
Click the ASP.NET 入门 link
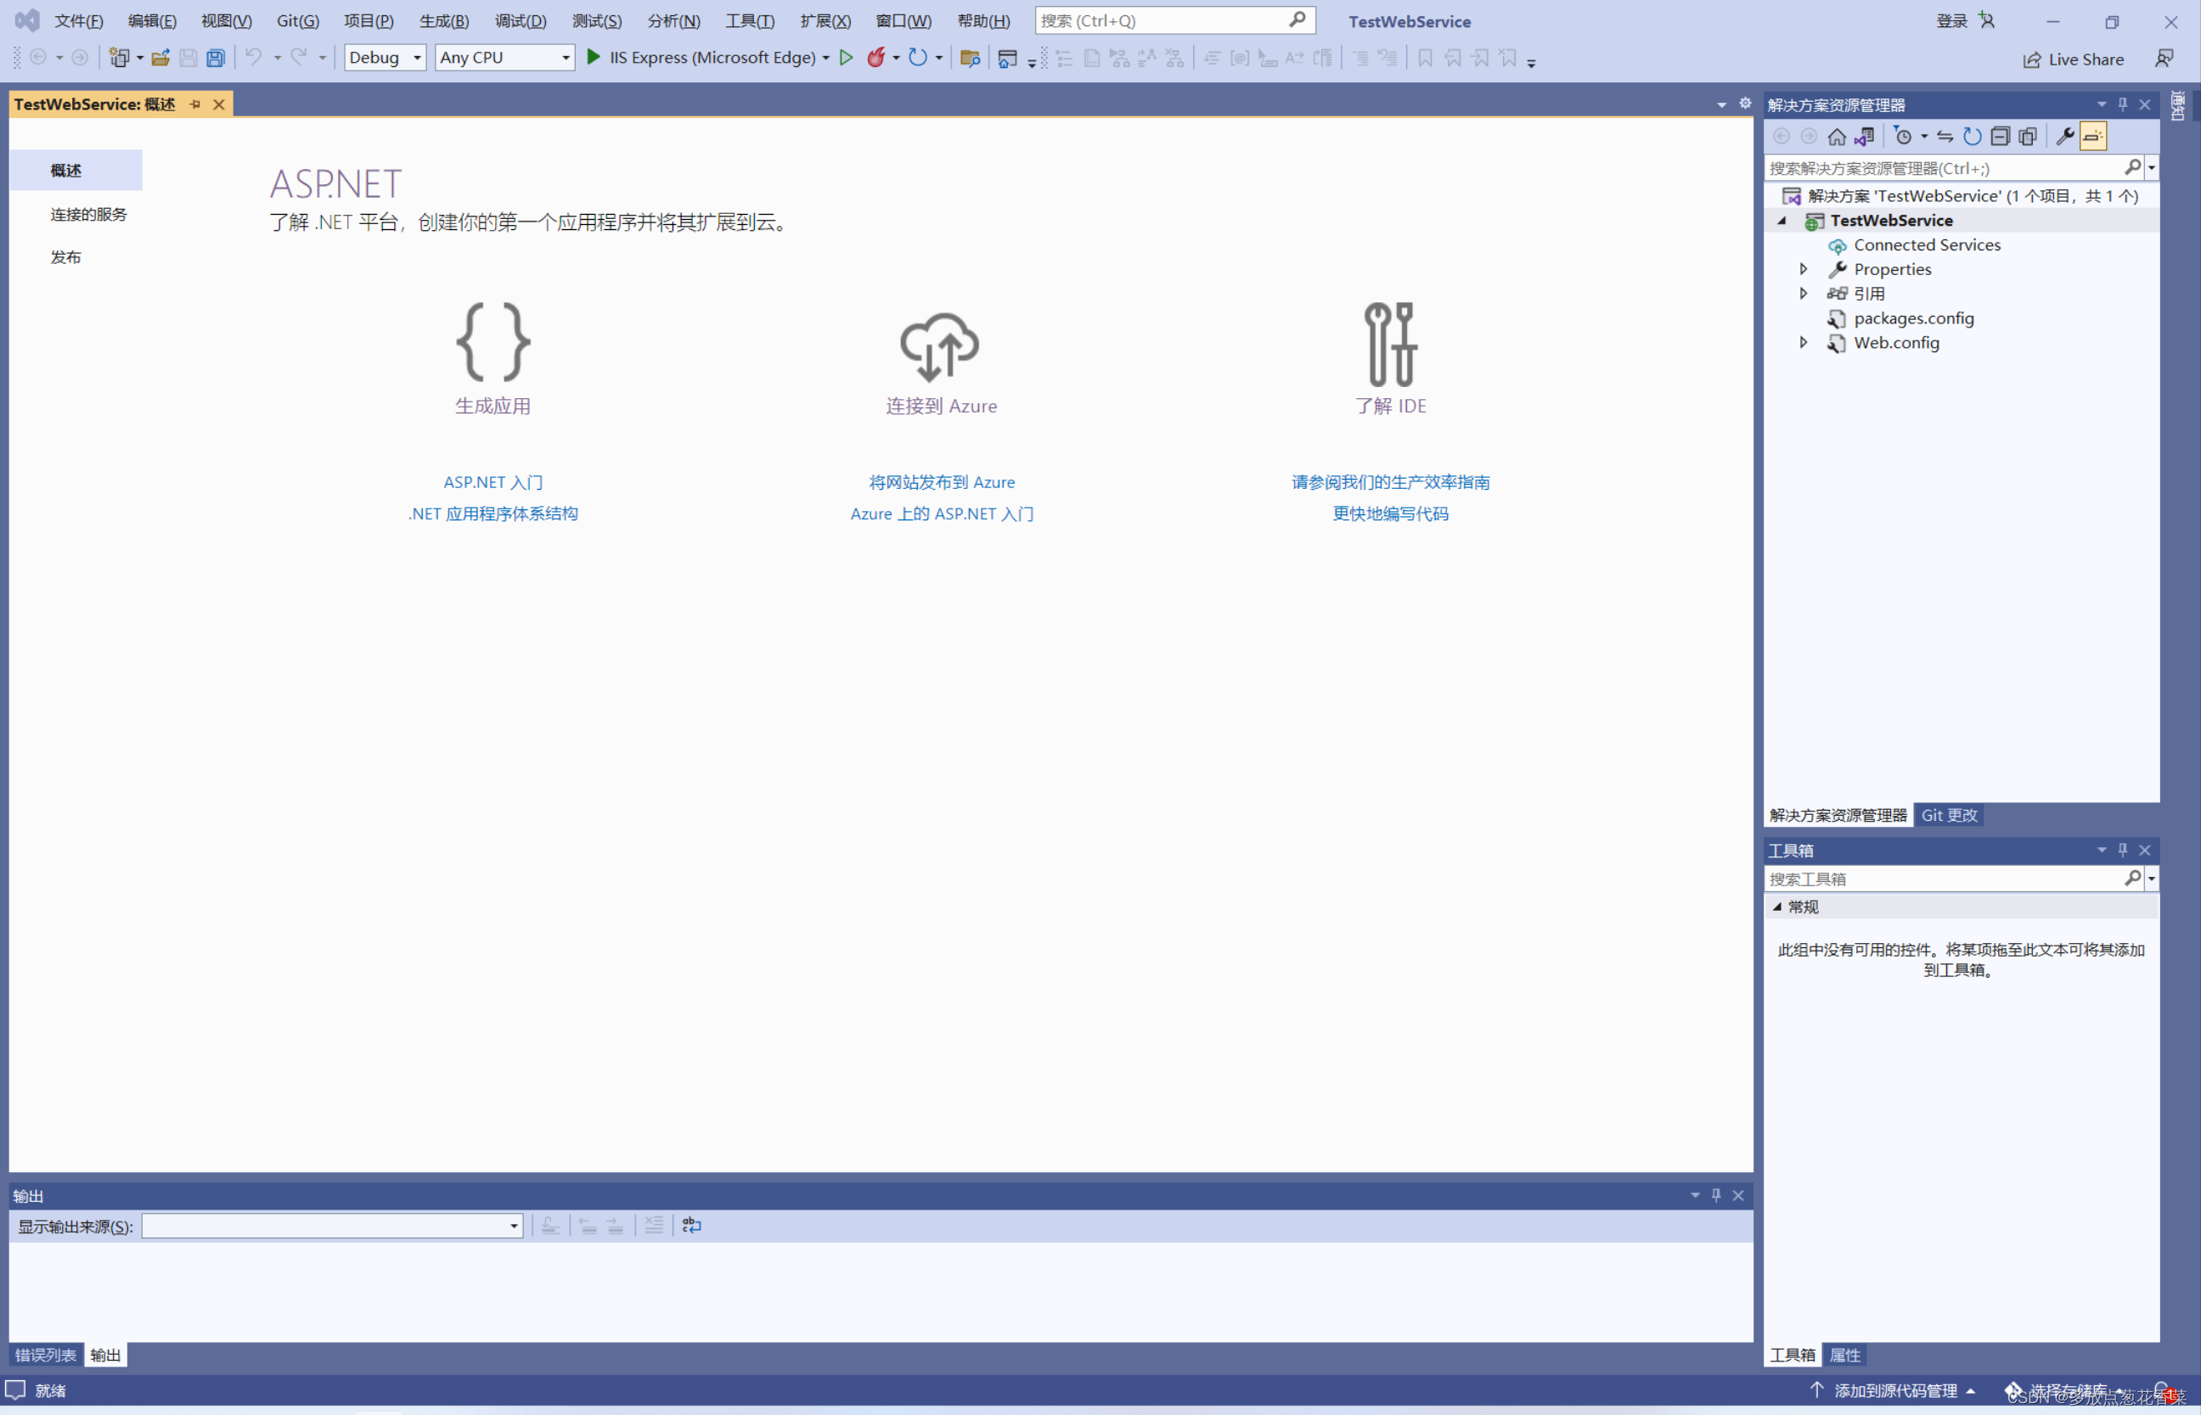[x=493, y=482]
